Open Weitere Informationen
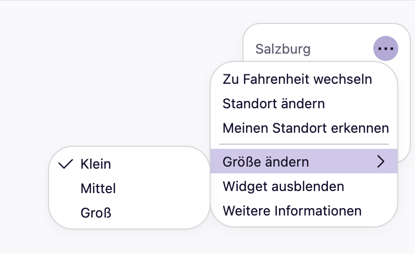 [x=304, y=211]
